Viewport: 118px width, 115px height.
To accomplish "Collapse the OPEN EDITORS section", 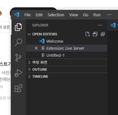I will click(67, 34).
